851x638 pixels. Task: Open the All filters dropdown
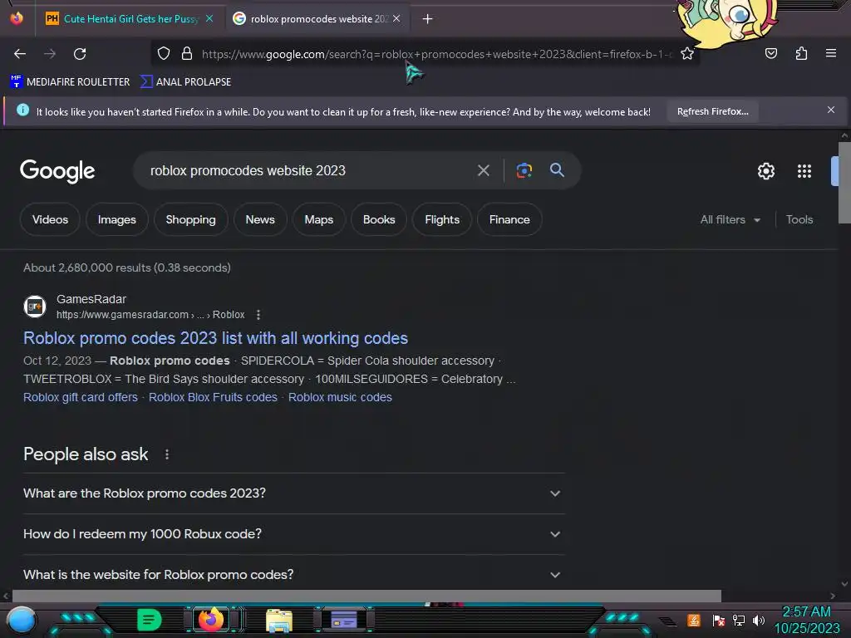coord(730,219)
